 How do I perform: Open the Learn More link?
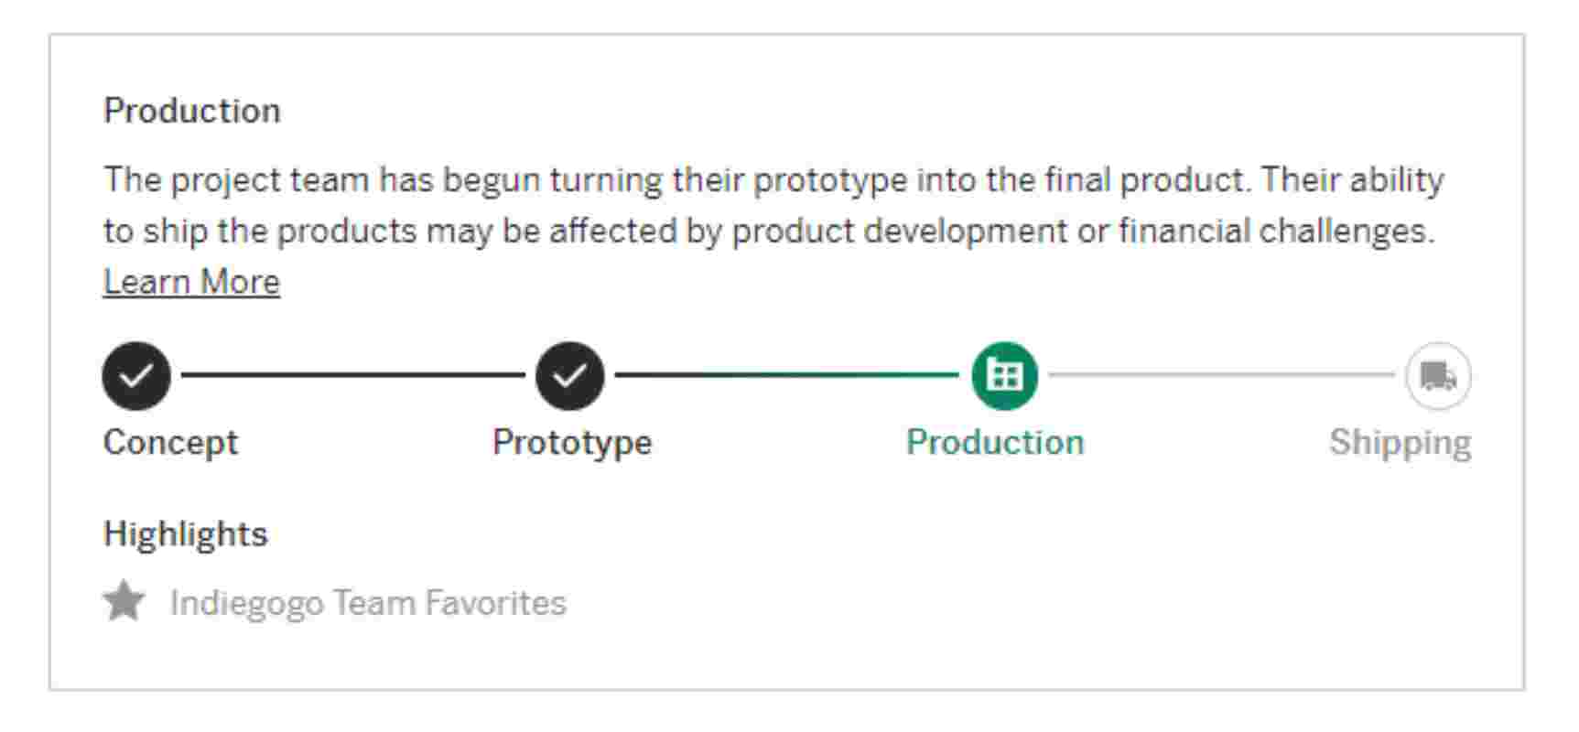[x=191, y=282]
